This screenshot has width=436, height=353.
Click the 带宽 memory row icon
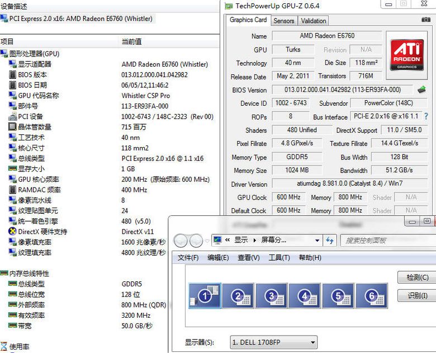tap(12, 325)
